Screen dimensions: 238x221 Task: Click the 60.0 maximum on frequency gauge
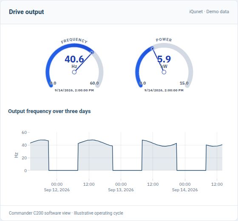94,83
